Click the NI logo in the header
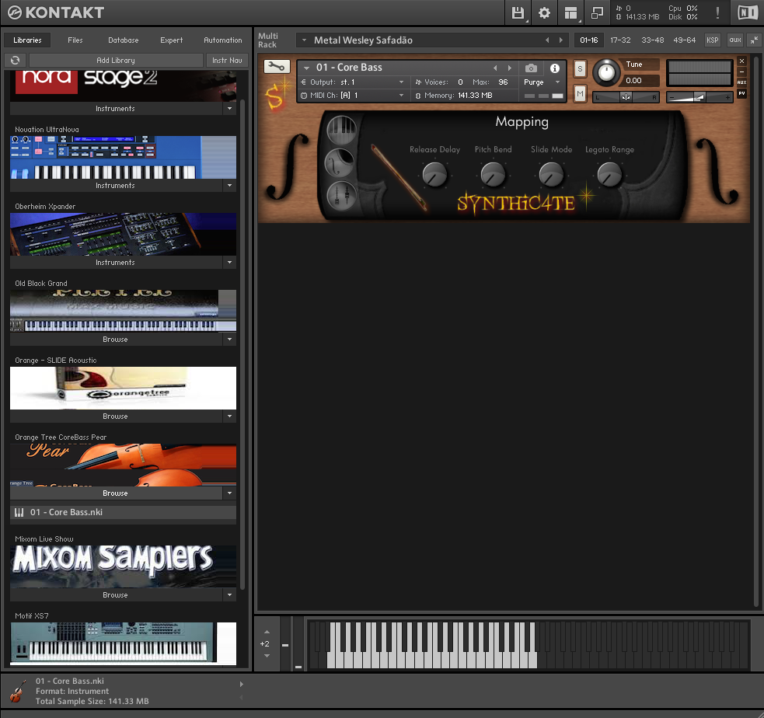 [x=748, y=12]
